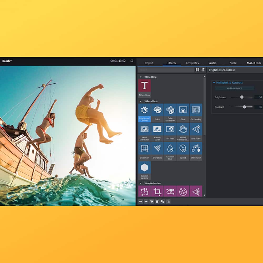The image size is (263, 263).
Task: Select the Cookie Cutter effect
Action: [157, 132]
